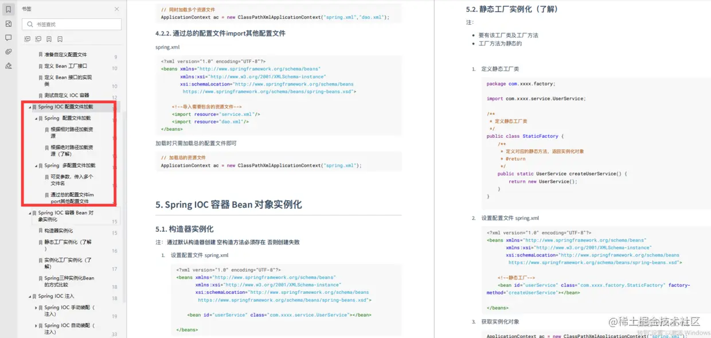Screen dimensions: 711x338
Task: Open the signature pen icon in sidebar
Action: (x=8, y=65)
